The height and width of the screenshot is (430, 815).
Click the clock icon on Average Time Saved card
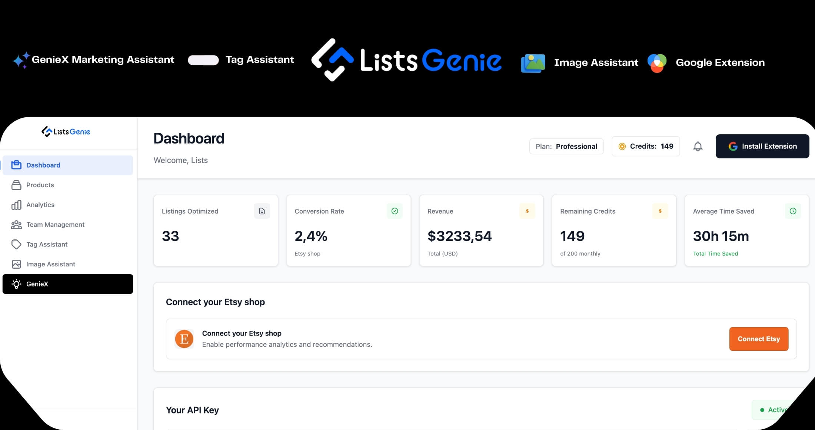[x=793, y=211]
